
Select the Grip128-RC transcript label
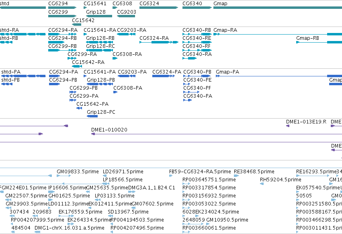[x=100, y=46]
